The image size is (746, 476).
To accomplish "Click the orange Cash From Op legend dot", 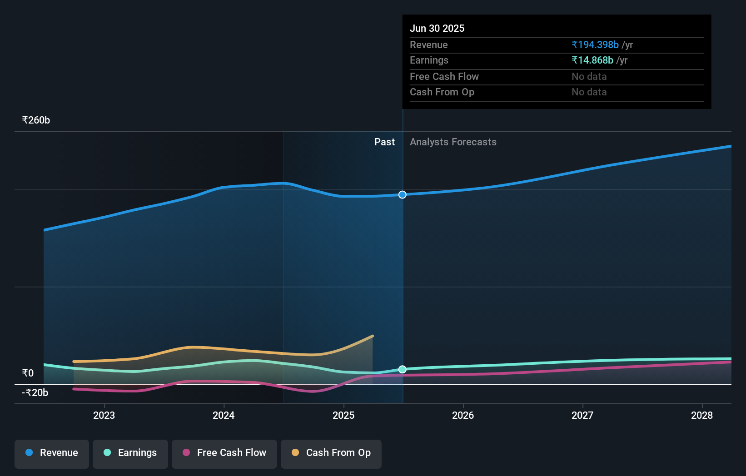I will coord(295,453).
